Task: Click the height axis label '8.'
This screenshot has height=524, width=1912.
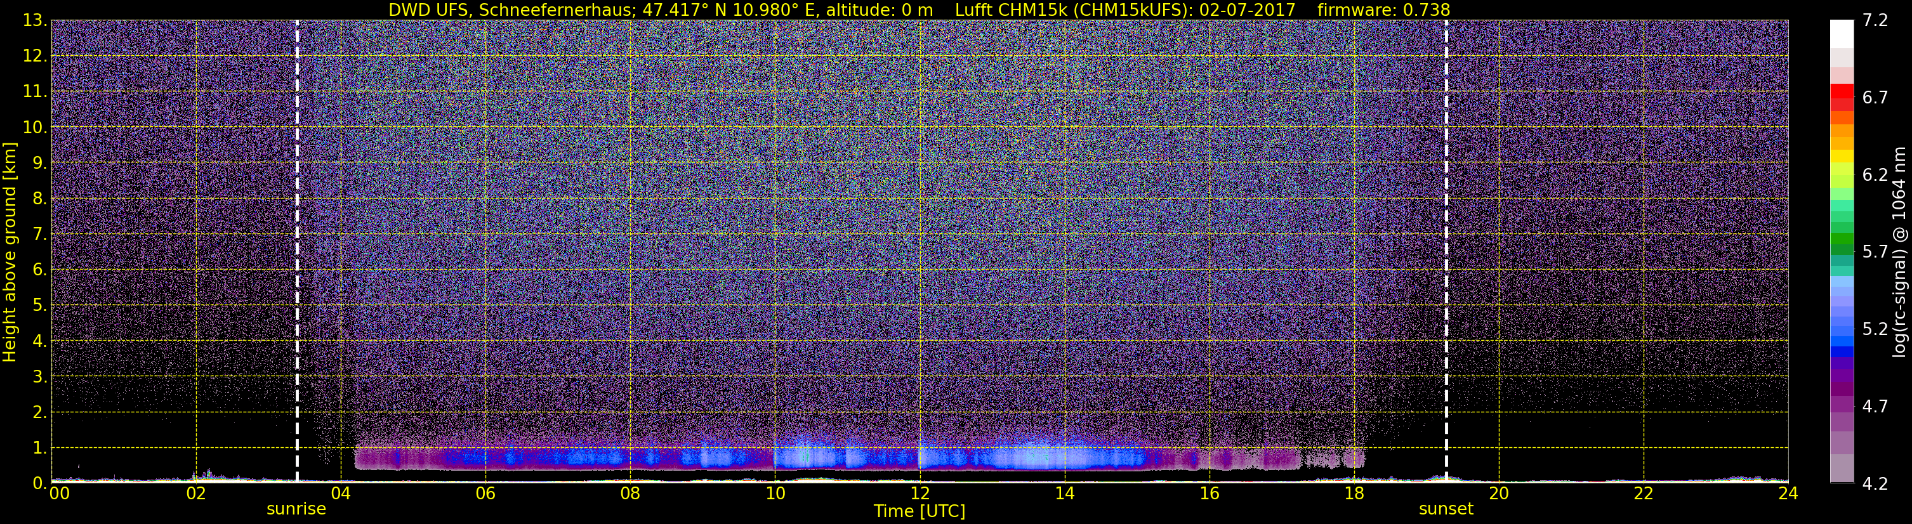Action: [39, 198]
